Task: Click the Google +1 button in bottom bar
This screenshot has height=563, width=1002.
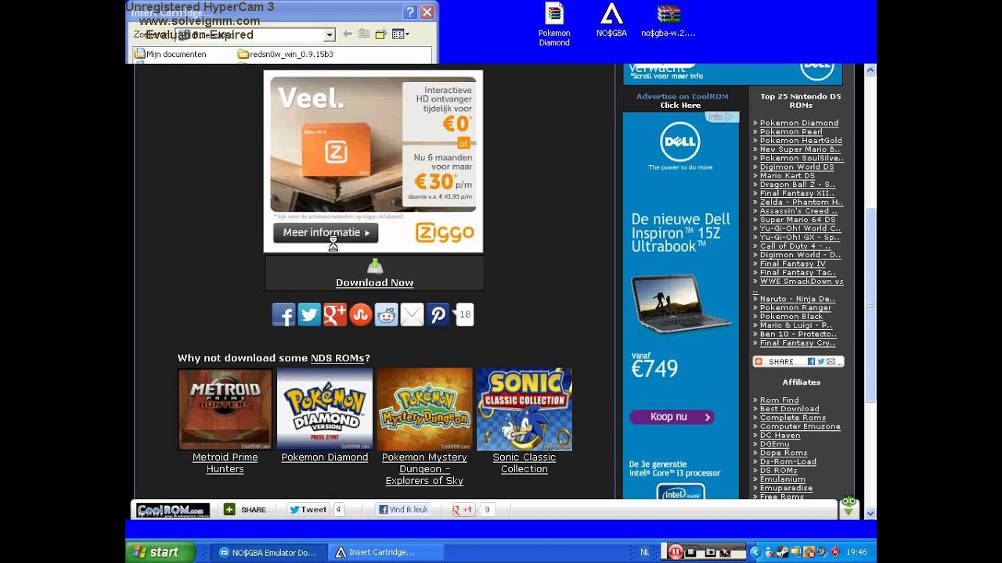Action: point(463,510)
